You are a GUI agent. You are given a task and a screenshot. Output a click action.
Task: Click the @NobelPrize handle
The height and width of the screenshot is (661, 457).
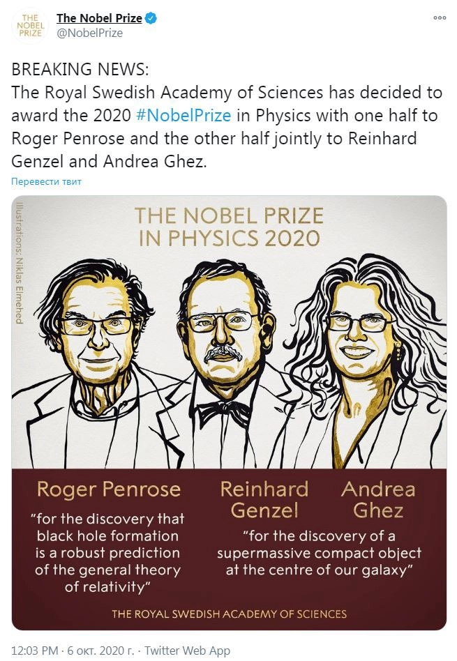(x=89, y=33)
